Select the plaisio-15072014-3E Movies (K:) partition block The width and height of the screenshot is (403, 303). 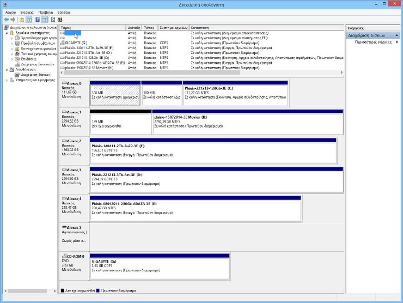tap(248, 122)
